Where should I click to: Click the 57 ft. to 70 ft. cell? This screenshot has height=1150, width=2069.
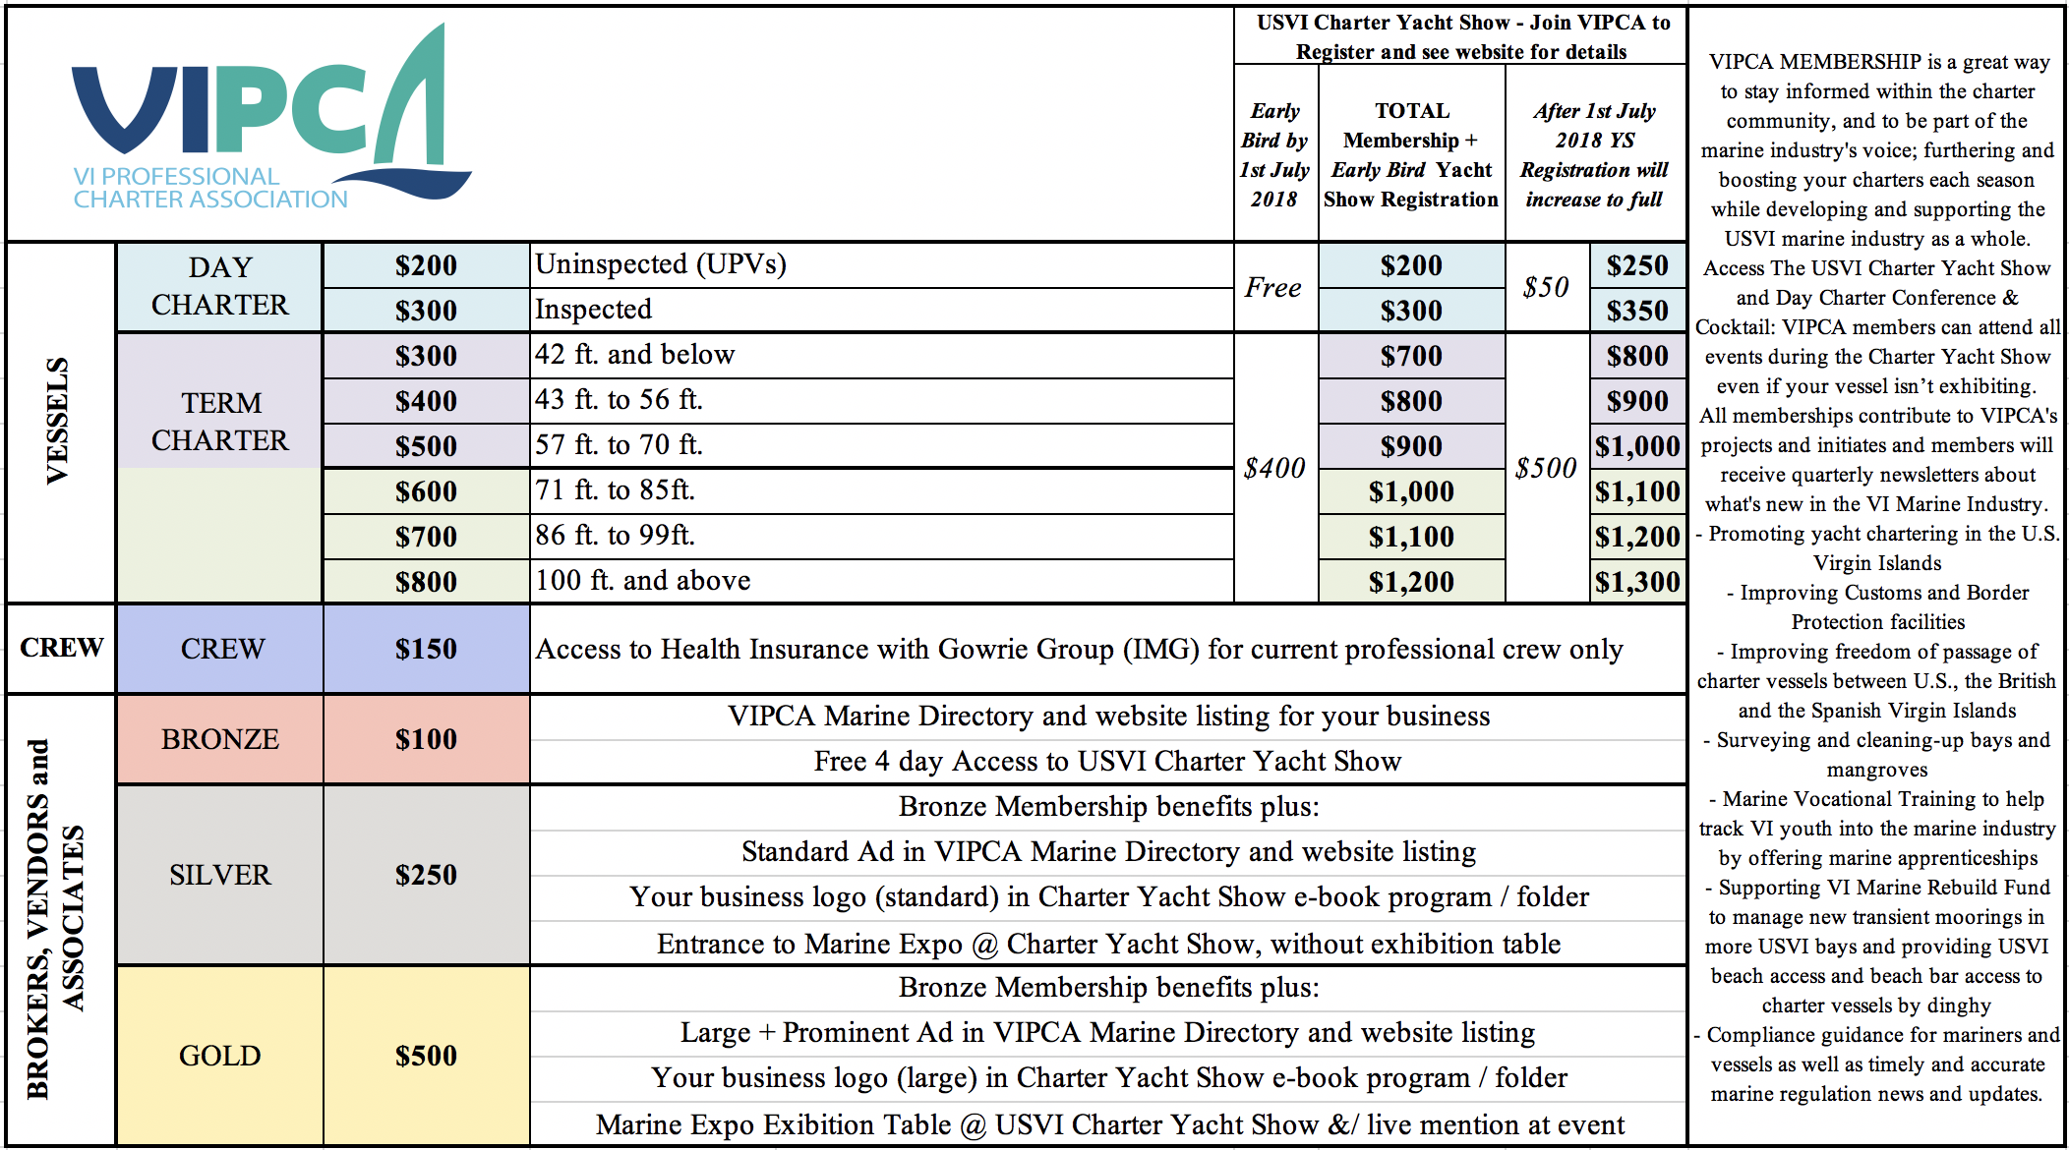click(x=881, y=445)
